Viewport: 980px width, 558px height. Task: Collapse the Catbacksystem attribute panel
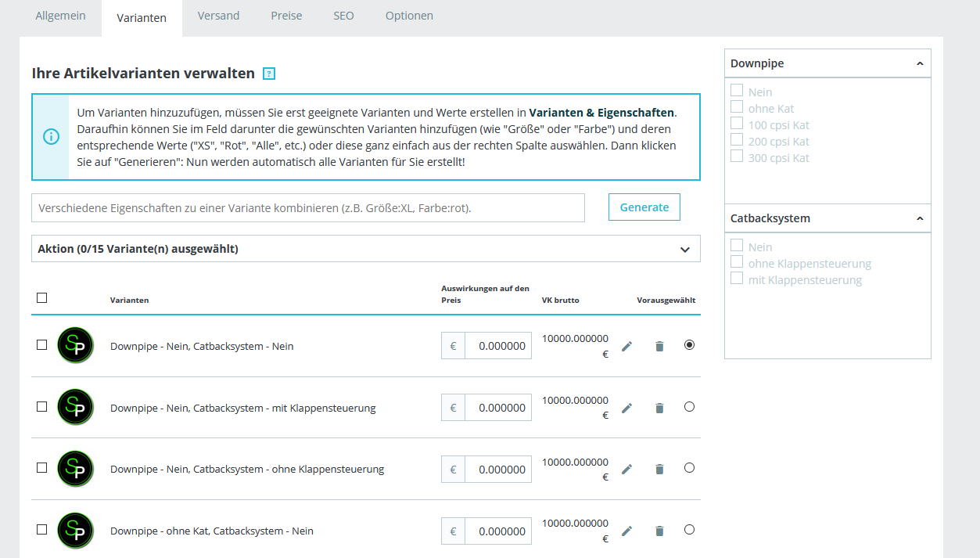(x=920, y=218)
